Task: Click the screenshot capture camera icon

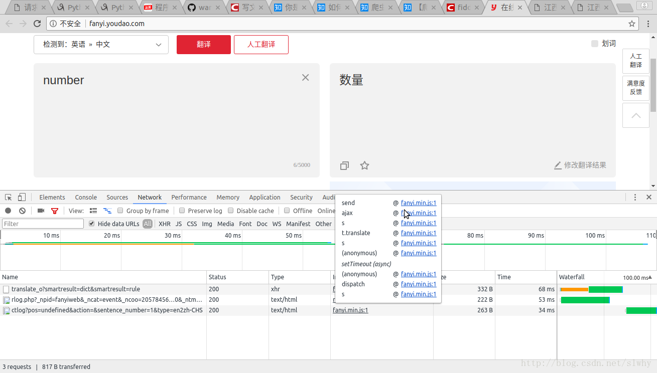Action: [x=41, y=211]
